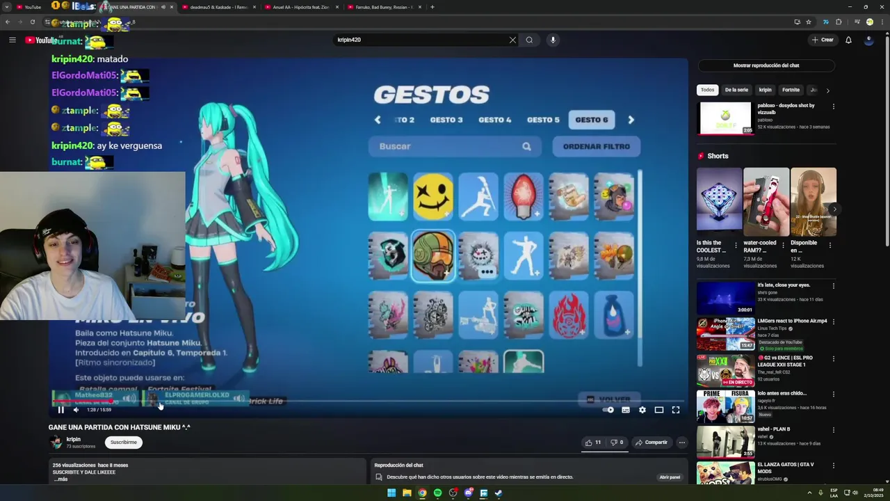Open kripin channel avatar
Image resolution: width=890 pixels, height=501 pixels.
pos(56,443)
